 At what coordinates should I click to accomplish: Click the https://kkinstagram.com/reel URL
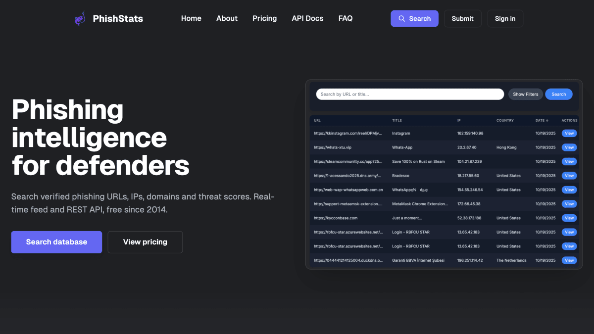348,133
